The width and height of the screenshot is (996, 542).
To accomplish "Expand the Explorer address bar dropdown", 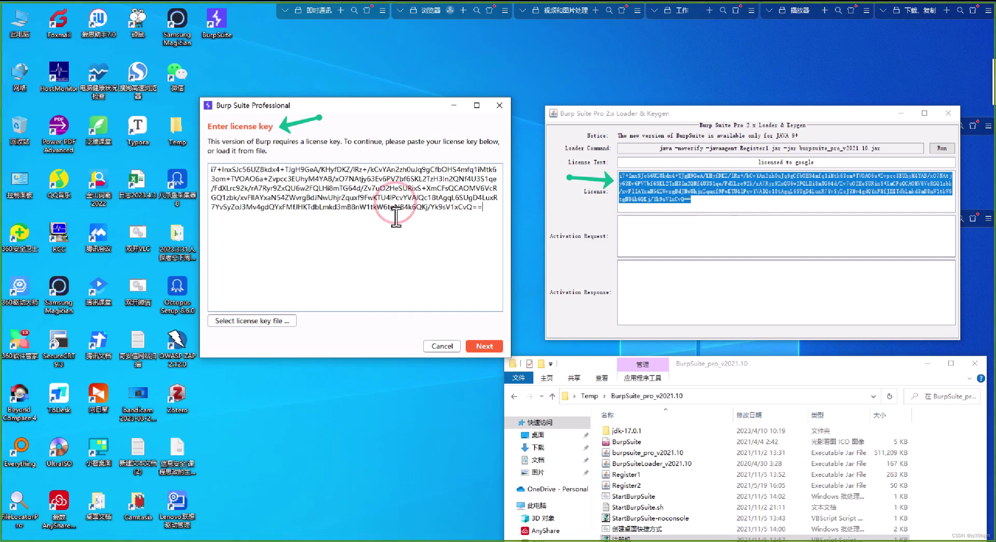I will pyautogui.click(x=873, y=396).
